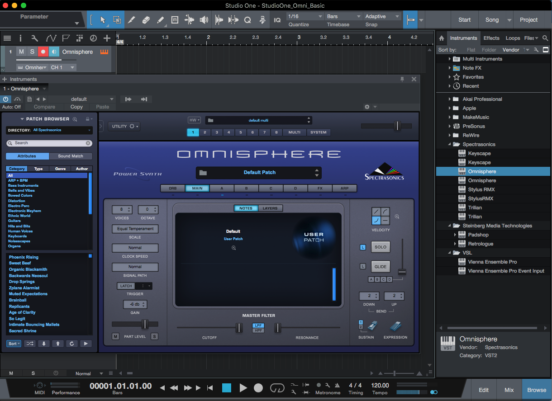Image resolution: width=552 pixels, height=401 pixels.
Task: Click the shuffle patches icon
Action: (x=29, y=344)
